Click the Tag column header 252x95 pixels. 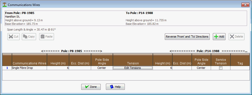[240, 60]
